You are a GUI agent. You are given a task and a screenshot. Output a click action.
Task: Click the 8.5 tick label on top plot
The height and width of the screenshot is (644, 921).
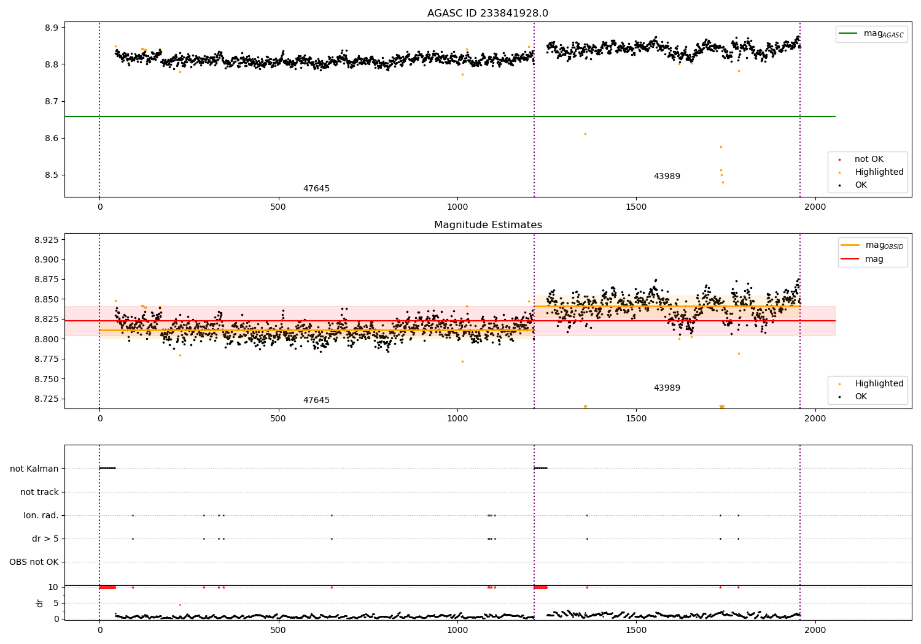[52, 175]
